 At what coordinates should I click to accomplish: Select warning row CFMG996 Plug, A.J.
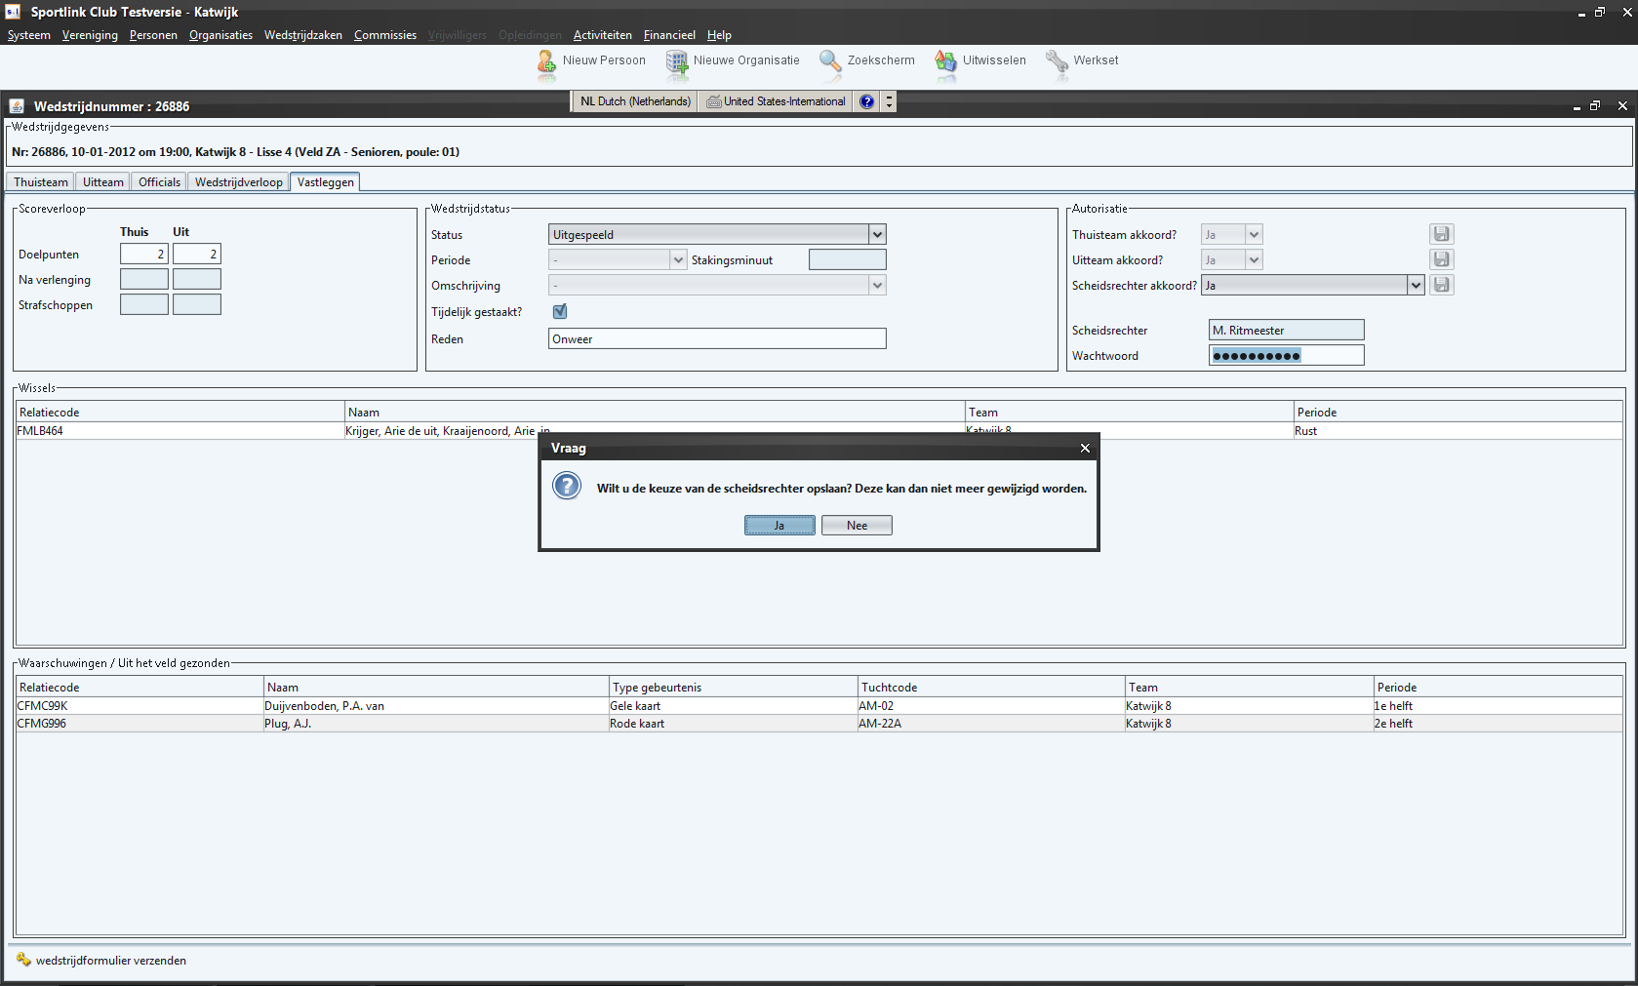[819, 724]
